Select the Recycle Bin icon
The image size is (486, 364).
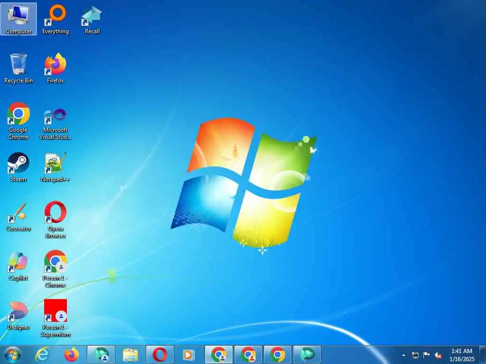point(19,68)
